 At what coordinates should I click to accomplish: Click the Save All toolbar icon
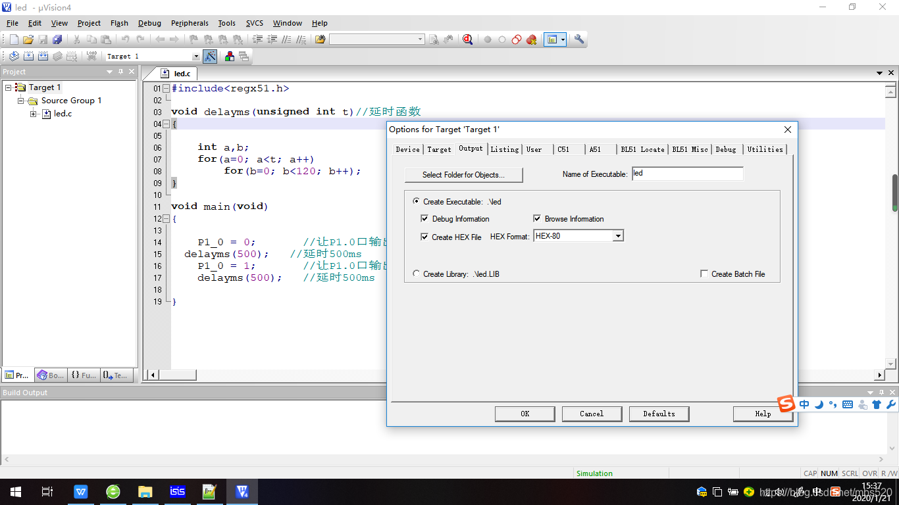(x=57, y=39)
